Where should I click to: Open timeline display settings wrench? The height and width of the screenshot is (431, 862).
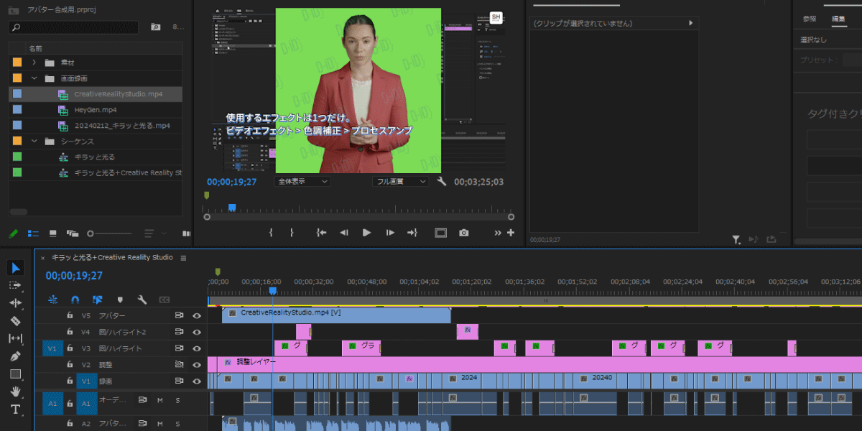coord(142,300)
